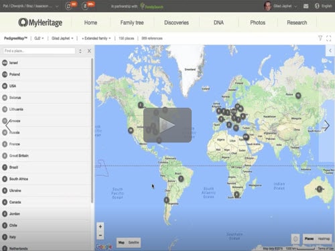This screenshot has width=335, height=251.
Task: Switch to Satellite view type
Action: click(133, 242)
